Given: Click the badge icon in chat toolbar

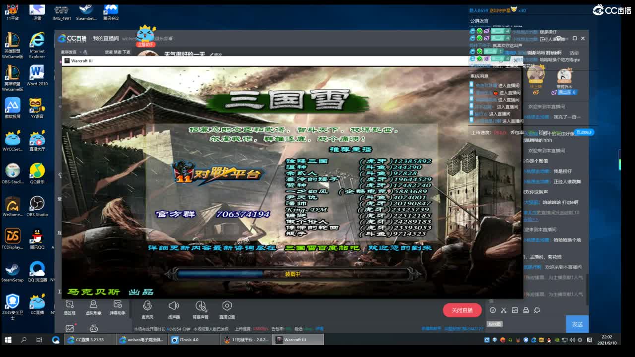Looking at the screenshot, I should click(536, 310).
